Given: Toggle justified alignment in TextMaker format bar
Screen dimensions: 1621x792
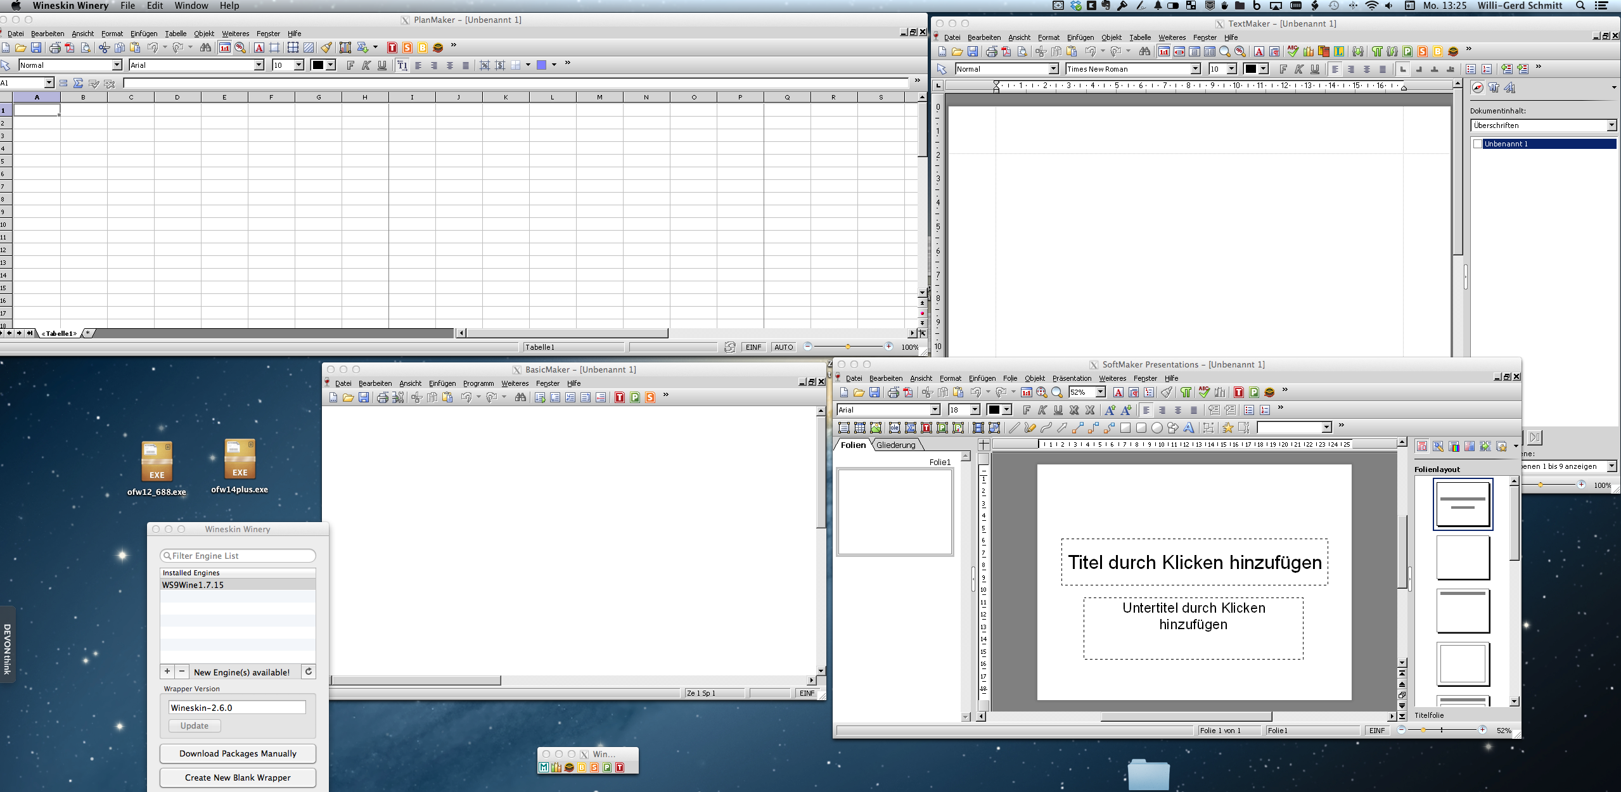Looking at the screenshot, I should point(1383,69).
